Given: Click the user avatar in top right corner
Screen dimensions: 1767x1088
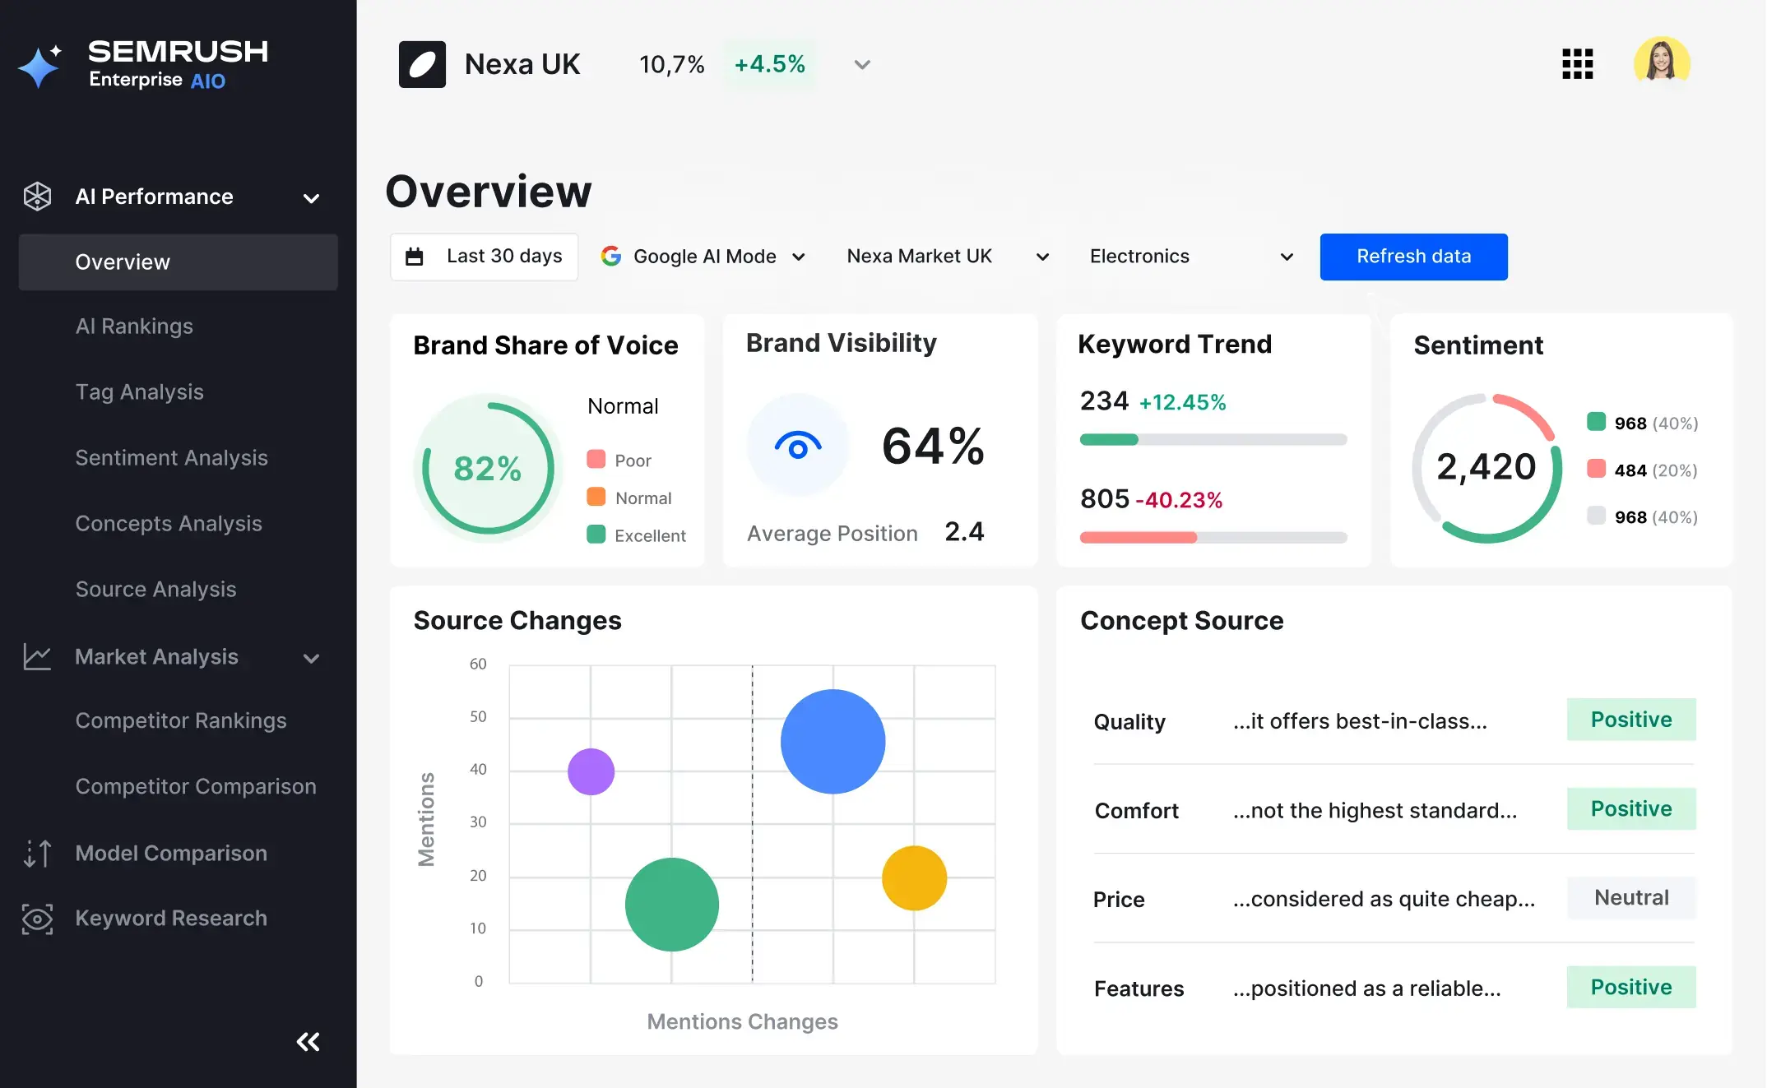Looking at the screenshot, I should (x=1662, y=63).
